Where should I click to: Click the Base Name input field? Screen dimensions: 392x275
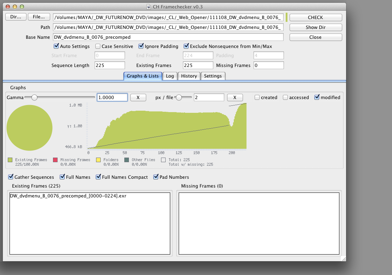tap(168, 37)
